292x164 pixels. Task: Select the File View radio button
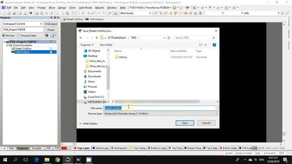tap(4, 36)
